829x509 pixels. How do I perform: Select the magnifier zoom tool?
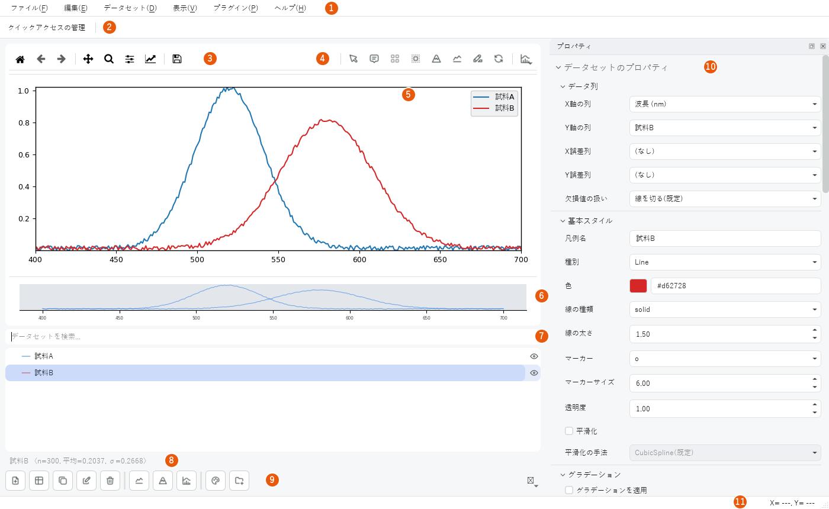click(109, 59)
